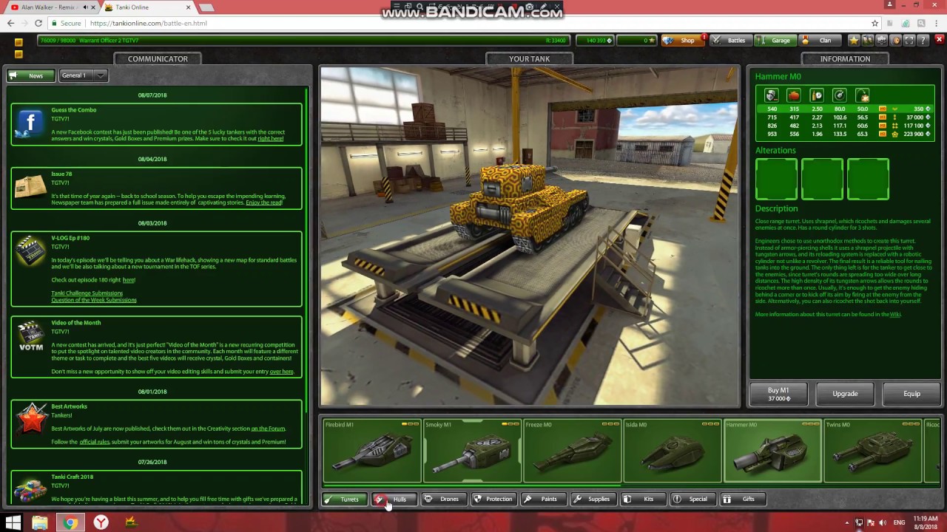Screen dimensions: 947x532
Task: Buy Hammer M1 for 37 000
Action: (778, 394)
